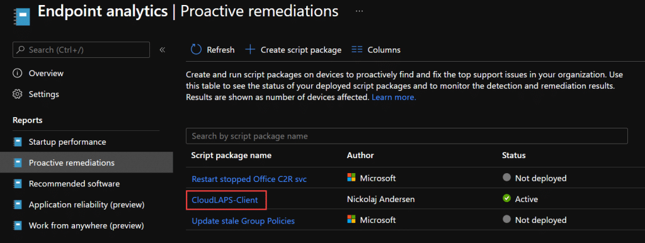Click Microsoft logo in Update stale Group Policies row

(x=351, y=219)
